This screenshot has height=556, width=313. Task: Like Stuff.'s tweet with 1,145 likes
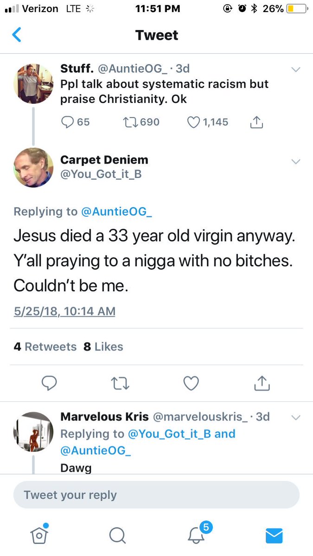[193, 122]
